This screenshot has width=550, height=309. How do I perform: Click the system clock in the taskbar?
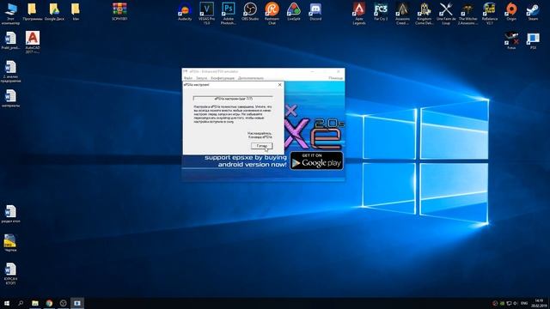click(539, 303)
